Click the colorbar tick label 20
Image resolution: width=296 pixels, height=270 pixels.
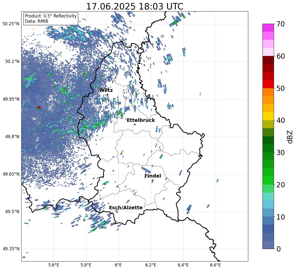pyautogui.click(x=280, y=185)
